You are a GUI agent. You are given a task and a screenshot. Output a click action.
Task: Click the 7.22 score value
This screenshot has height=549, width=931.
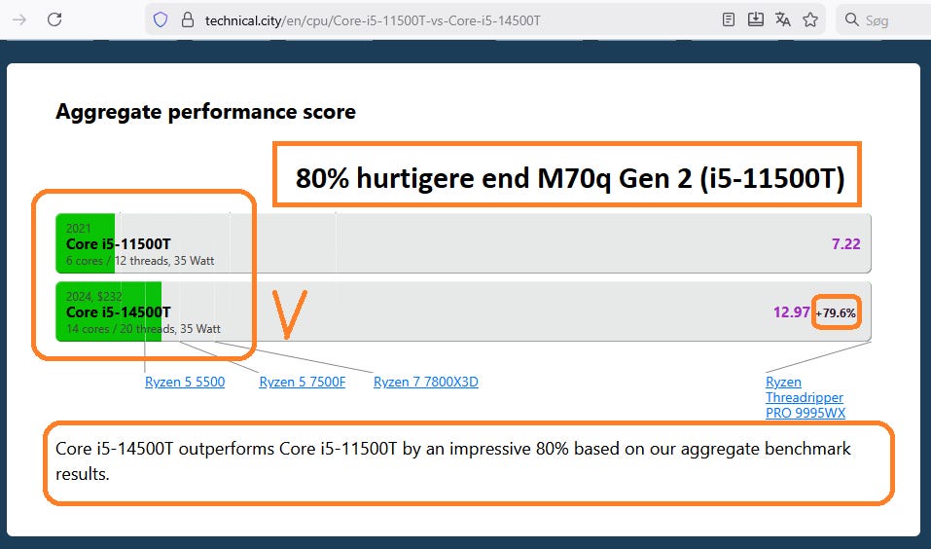(845, 243)
